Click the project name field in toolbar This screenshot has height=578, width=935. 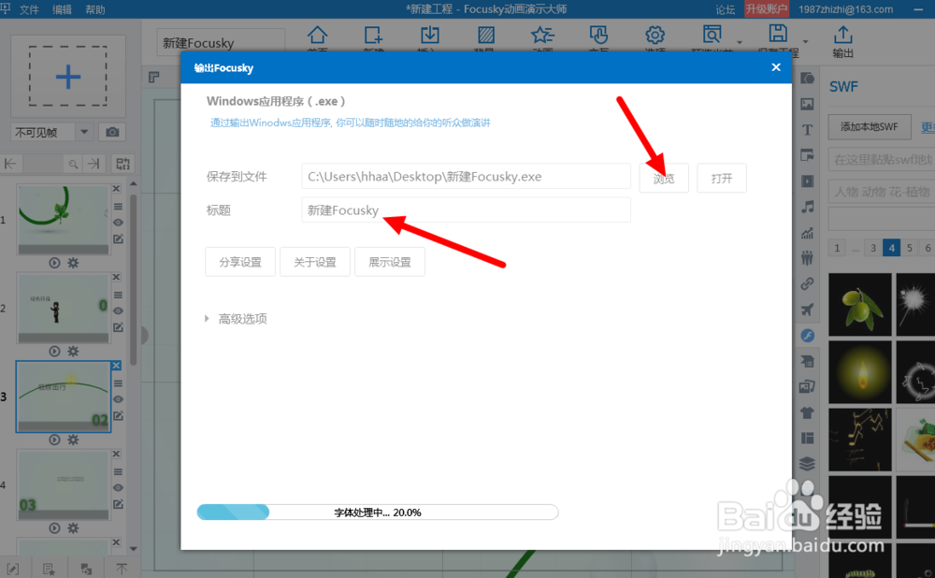[221, 43]
